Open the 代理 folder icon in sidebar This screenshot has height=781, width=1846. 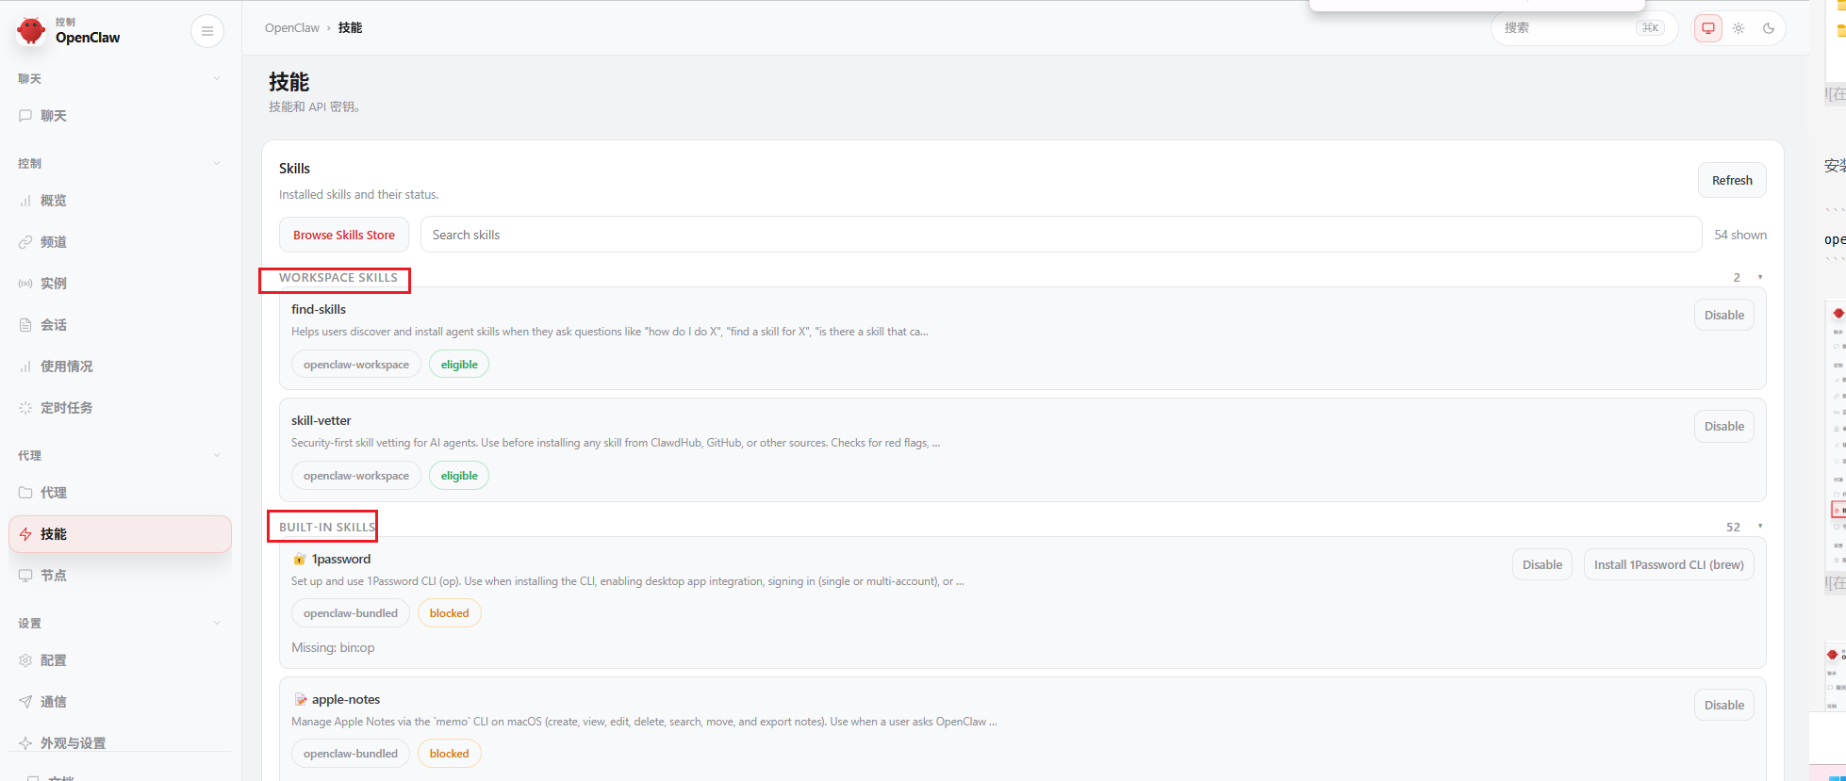[25, 493]
